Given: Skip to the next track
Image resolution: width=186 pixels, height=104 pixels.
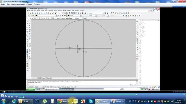Looking at the screenshot, I should [12, 97].
